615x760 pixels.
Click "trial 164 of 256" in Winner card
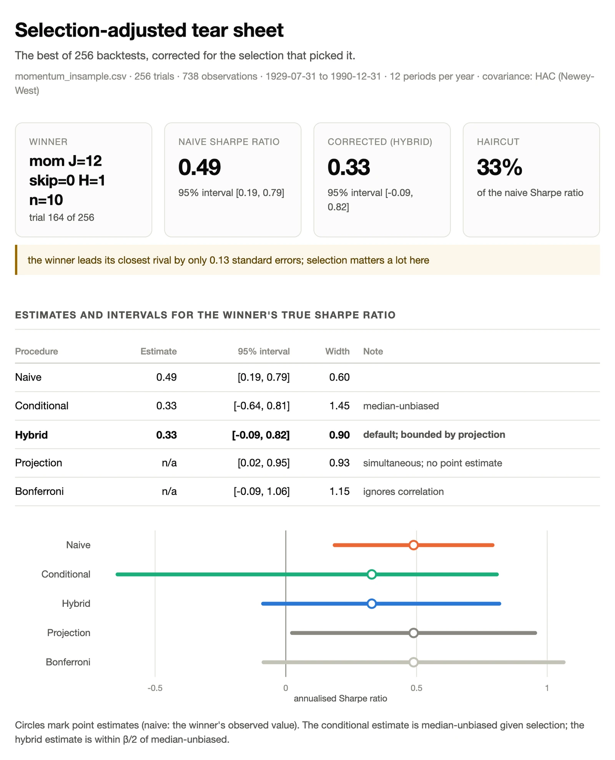[61, 217]
